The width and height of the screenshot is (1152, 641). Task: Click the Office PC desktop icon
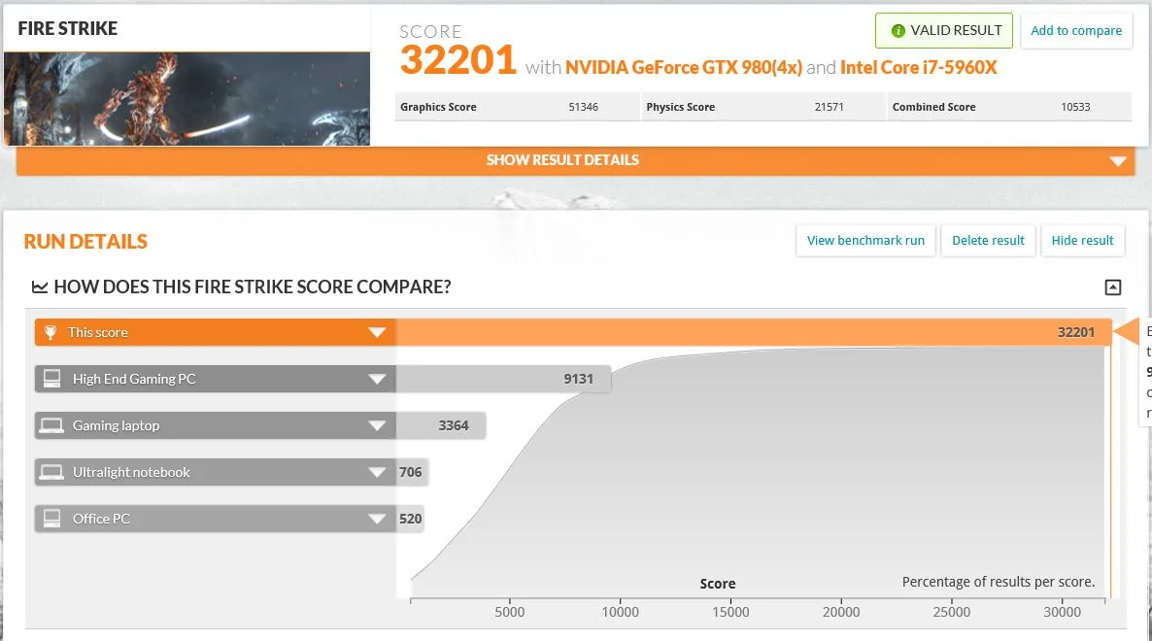(51, 519)
